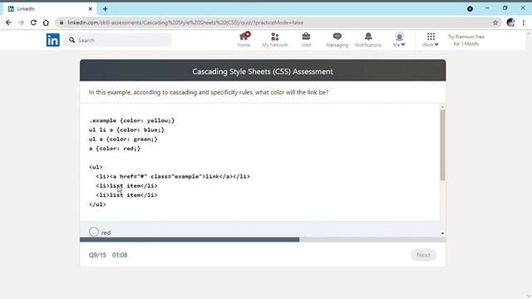The width and height of the screenshot is (532, 299).
Task: Focus the LinkedIn Search field
Action: point(117,40)
